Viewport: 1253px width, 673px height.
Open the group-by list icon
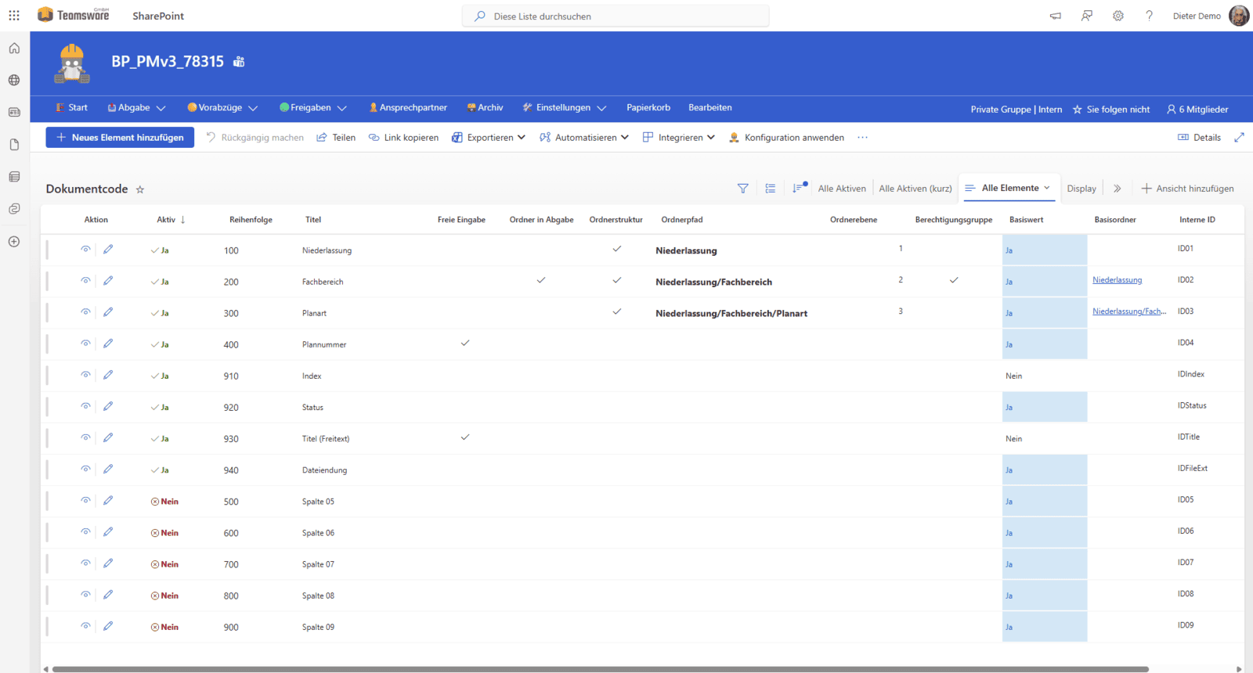tap(771, 189)
